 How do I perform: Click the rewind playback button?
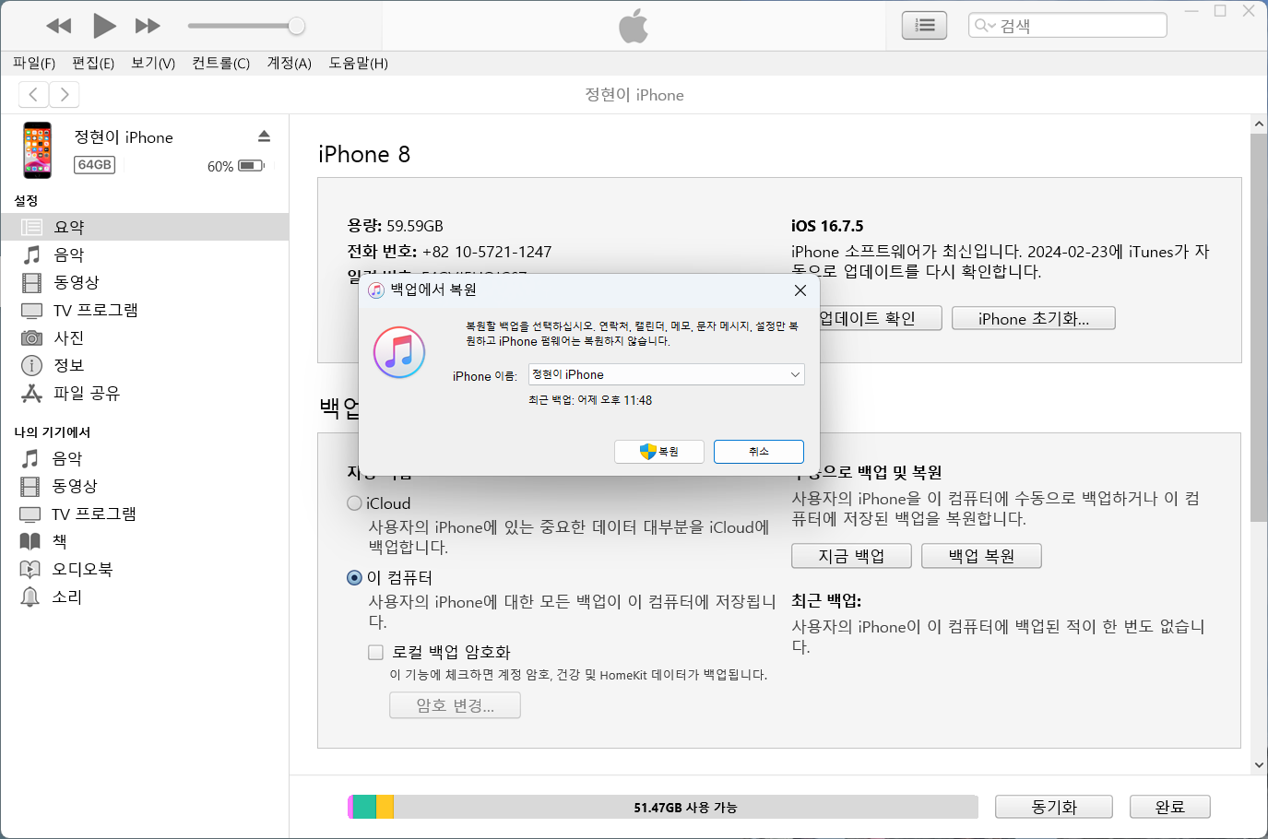tap(59, 26)
